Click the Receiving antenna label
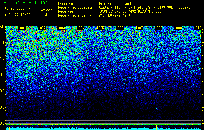The height and width of the screenshot is (130, 204). pyautogui.click(x=75, y=15)
